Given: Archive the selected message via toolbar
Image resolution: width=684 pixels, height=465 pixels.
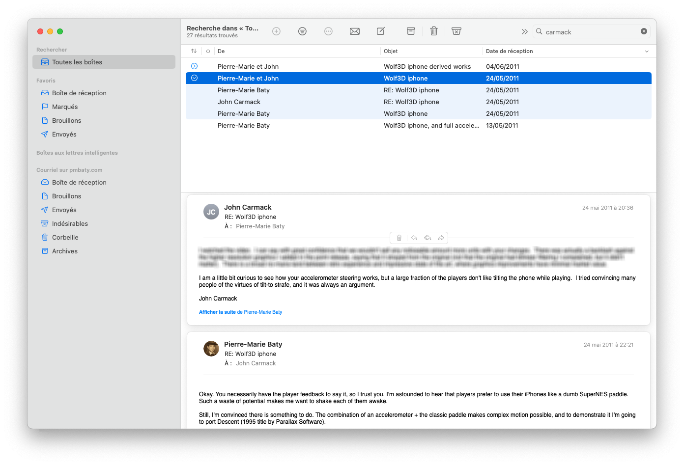Looking at the screenshot, I should pos(411,31).
